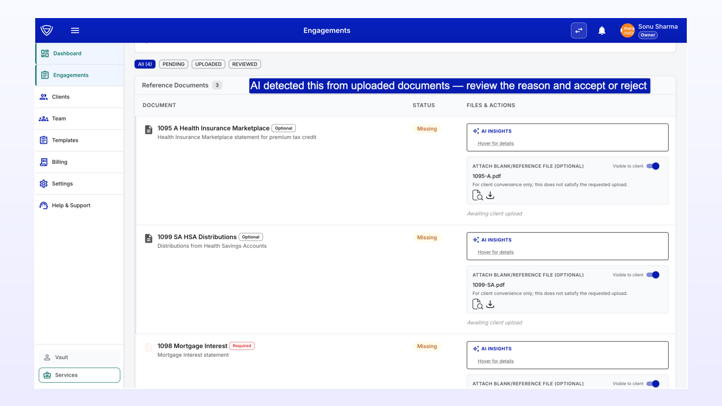Filter by REVIEWED documents
This screenshot has height=406, width=722.
(245, 64)
